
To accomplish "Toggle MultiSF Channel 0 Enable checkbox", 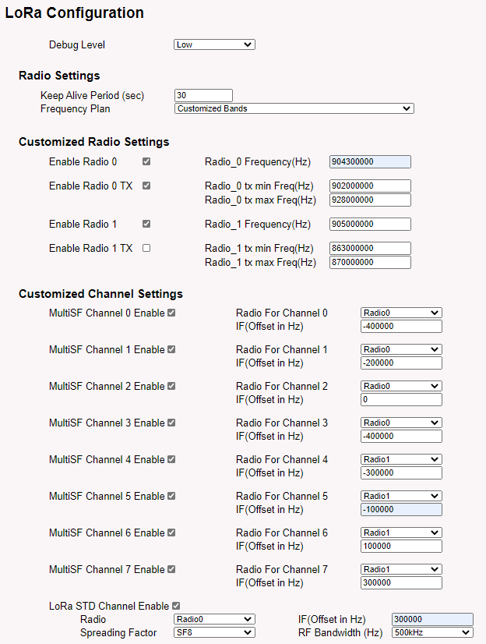I will [x=171, y=313].
